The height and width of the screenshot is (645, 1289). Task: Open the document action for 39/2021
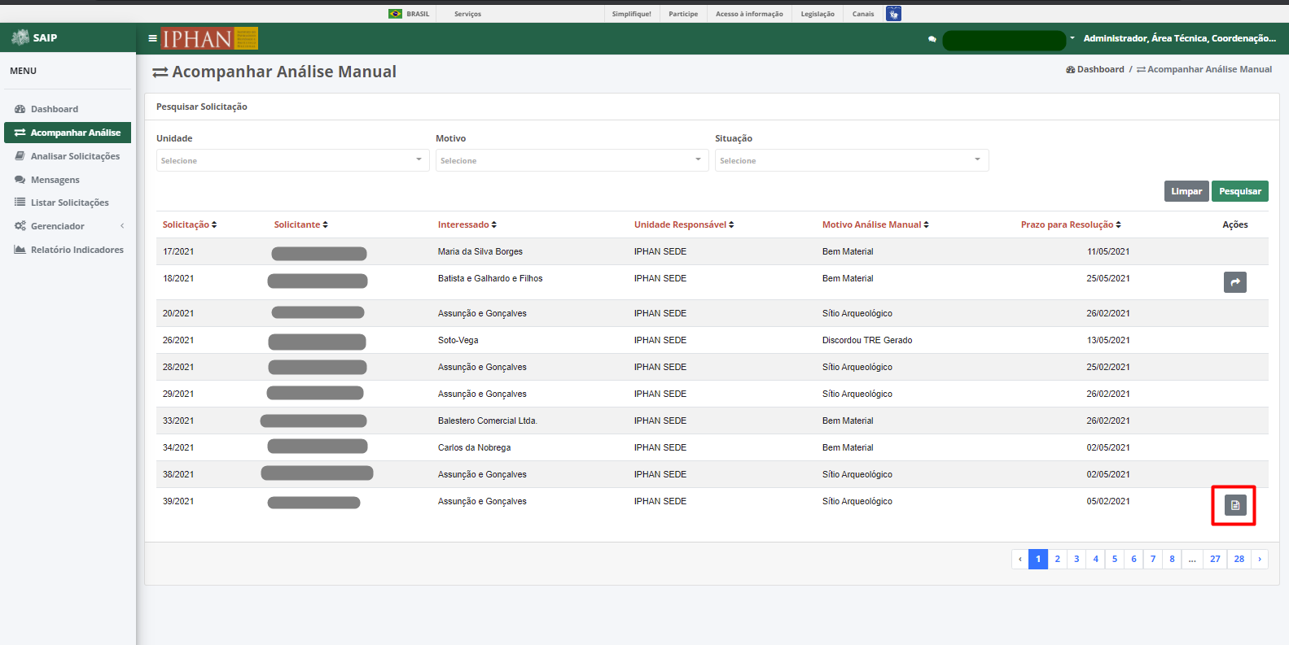[x=1235, y=505]
